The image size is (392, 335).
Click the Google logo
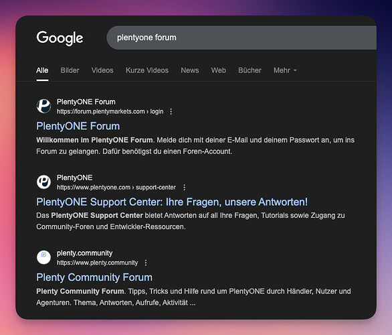[60, 38]
